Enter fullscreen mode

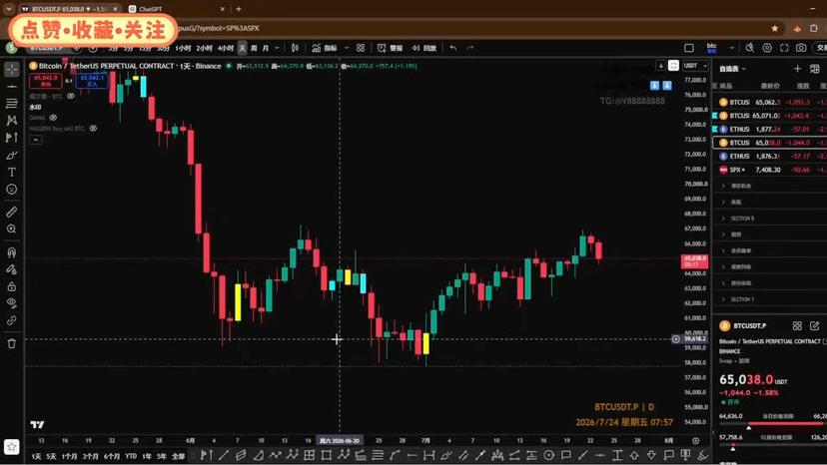click(x=784, y=48)
